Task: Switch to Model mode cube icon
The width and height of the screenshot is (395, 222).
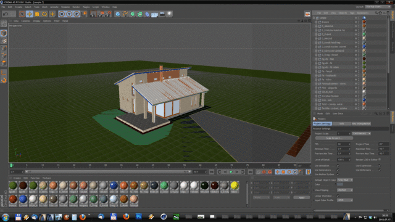Action: click(4, 33)
